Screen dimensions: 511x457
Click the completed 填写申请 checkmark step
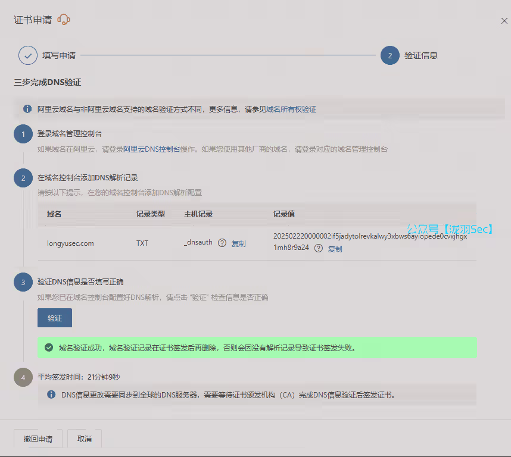pyautogui.click(x=28, y=55)
